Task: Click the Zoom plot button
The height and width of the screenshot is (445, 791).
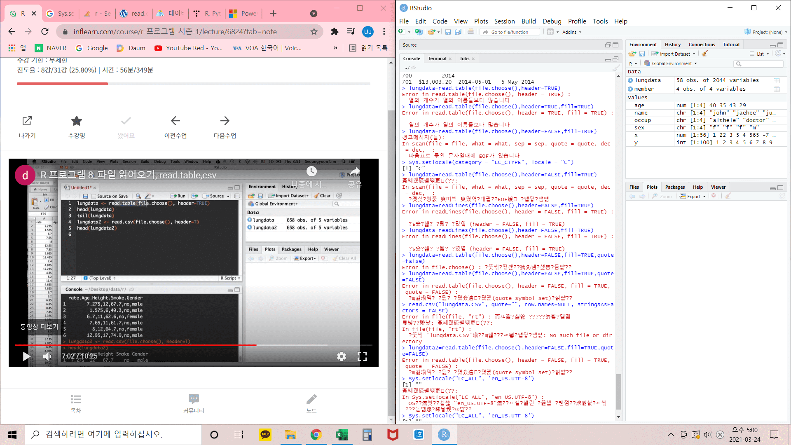Action: point(662,196)
